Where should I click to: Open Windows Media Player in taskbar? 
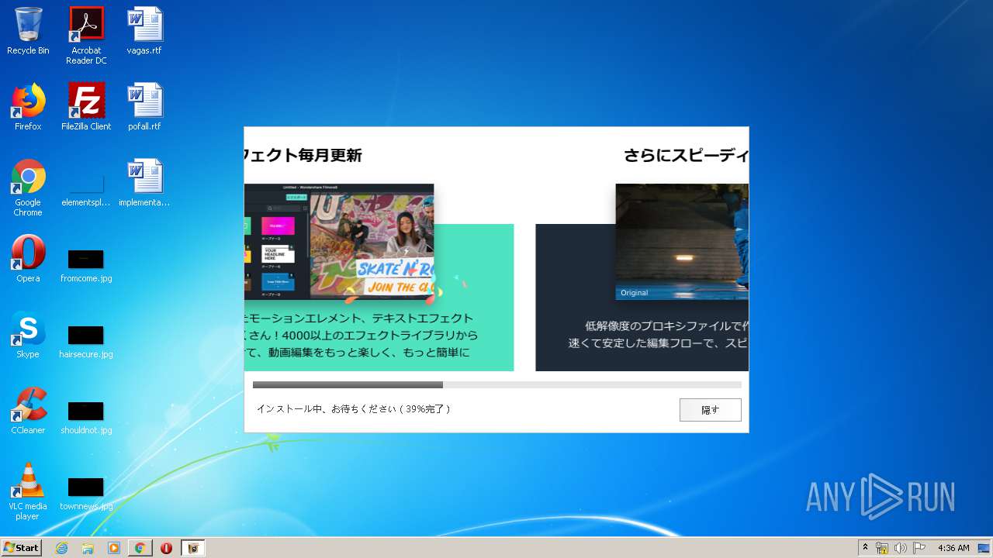114,548
